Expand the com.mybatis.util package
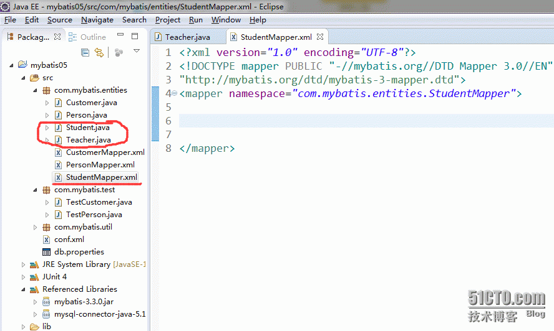This screenshot has height=331, width=554. (x=35, y=227)
